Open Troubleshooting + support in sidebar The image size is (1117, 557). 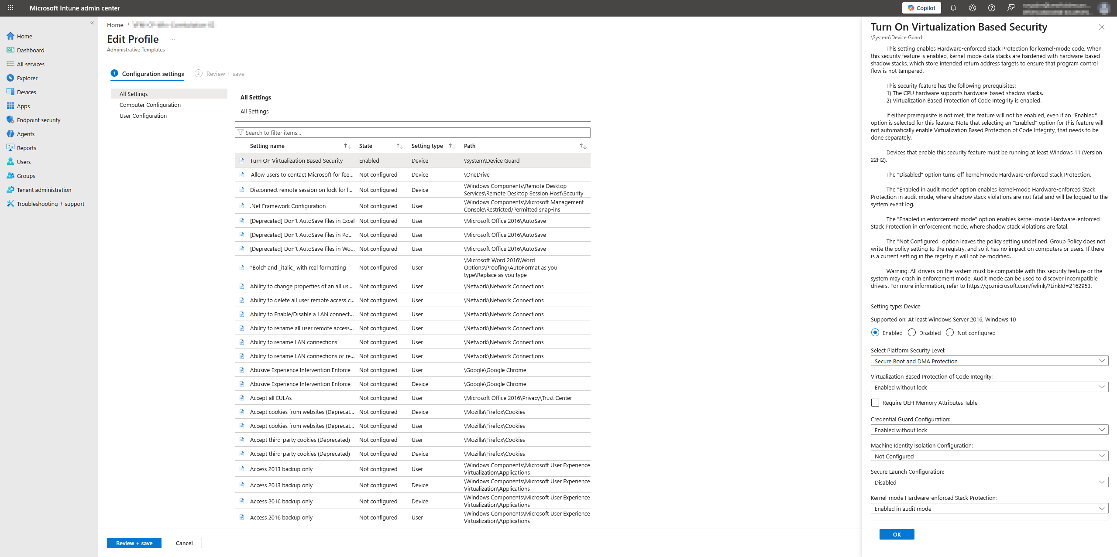coord(50,204)
